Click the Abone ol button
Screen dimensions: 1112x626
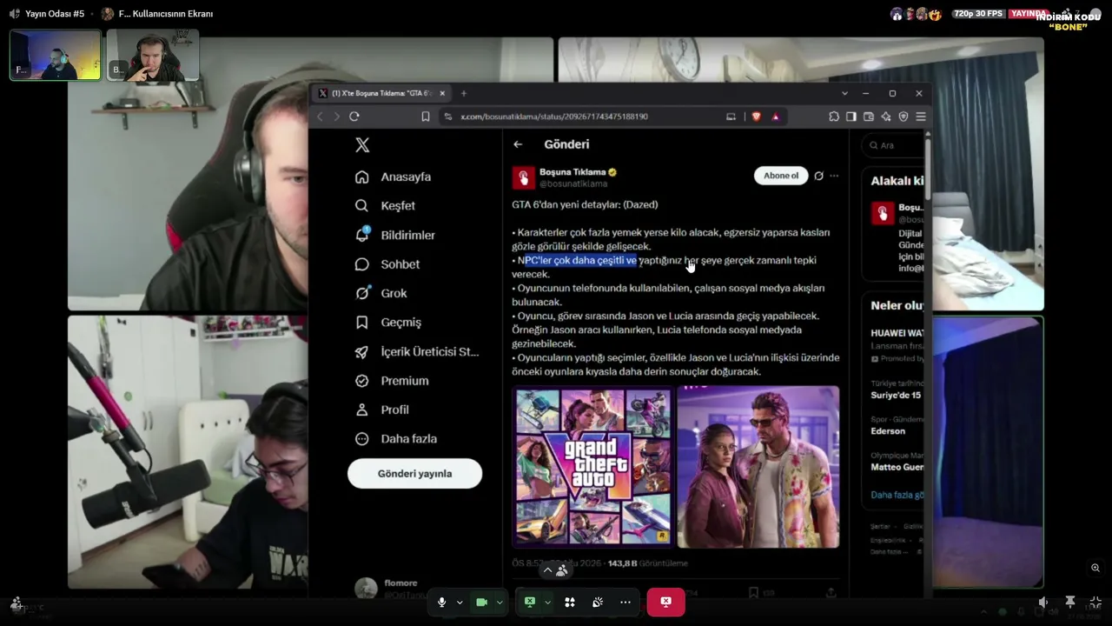(781, 176)
